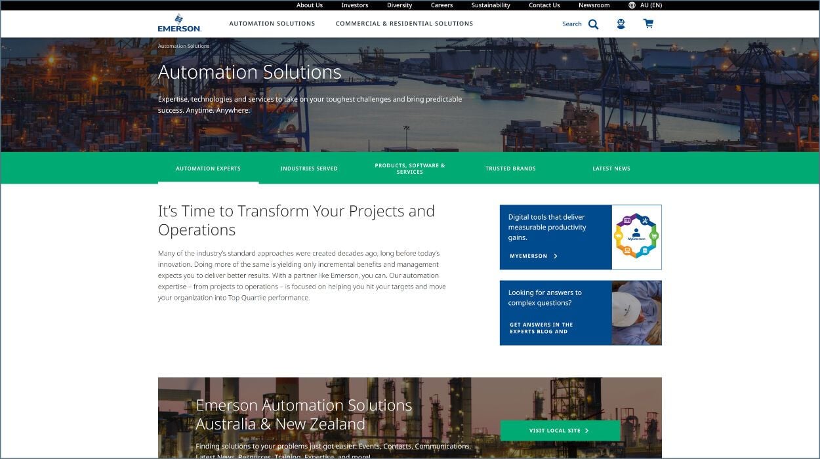
Task: Open the Contact Us link
Action: pos(544,5)
